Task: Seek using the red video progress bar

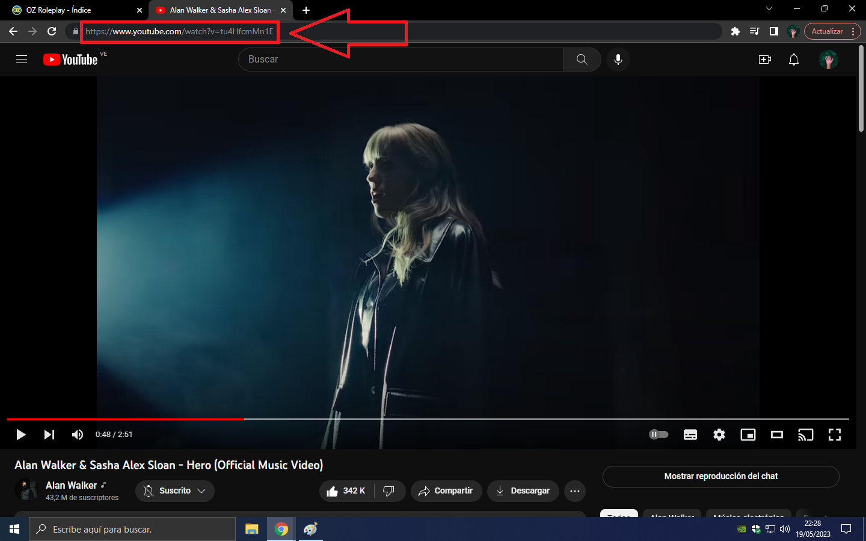Action: point(428,419)
